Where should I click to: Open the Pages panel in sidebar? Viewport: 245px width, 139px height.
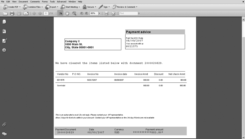click(4, 22)
